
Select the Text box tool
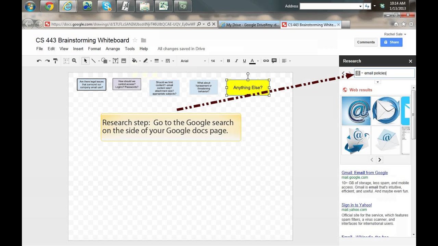(x=115, y=61)
